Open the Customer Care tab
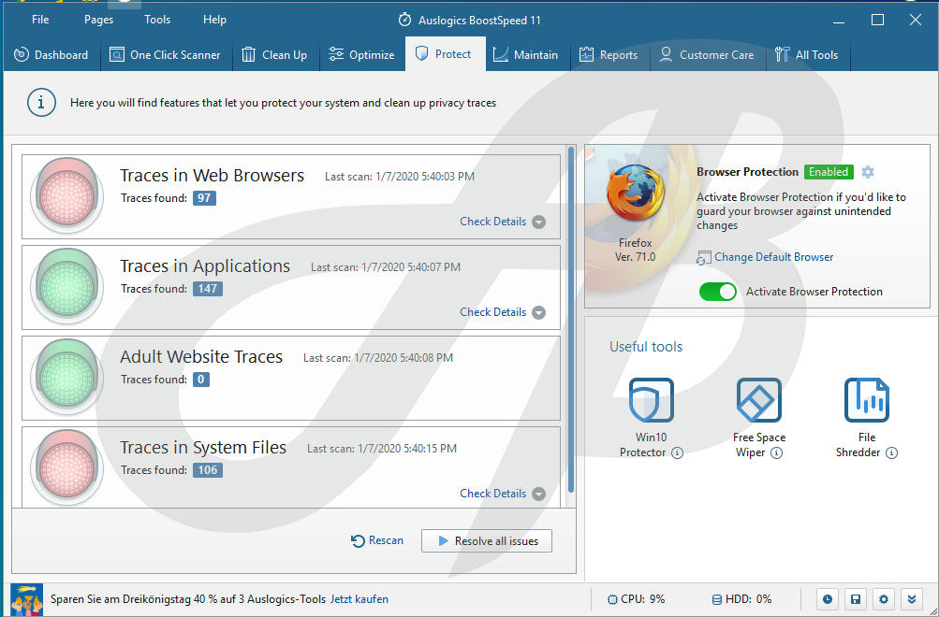Viewport: 939px width, 617px height. click(707, 54)
